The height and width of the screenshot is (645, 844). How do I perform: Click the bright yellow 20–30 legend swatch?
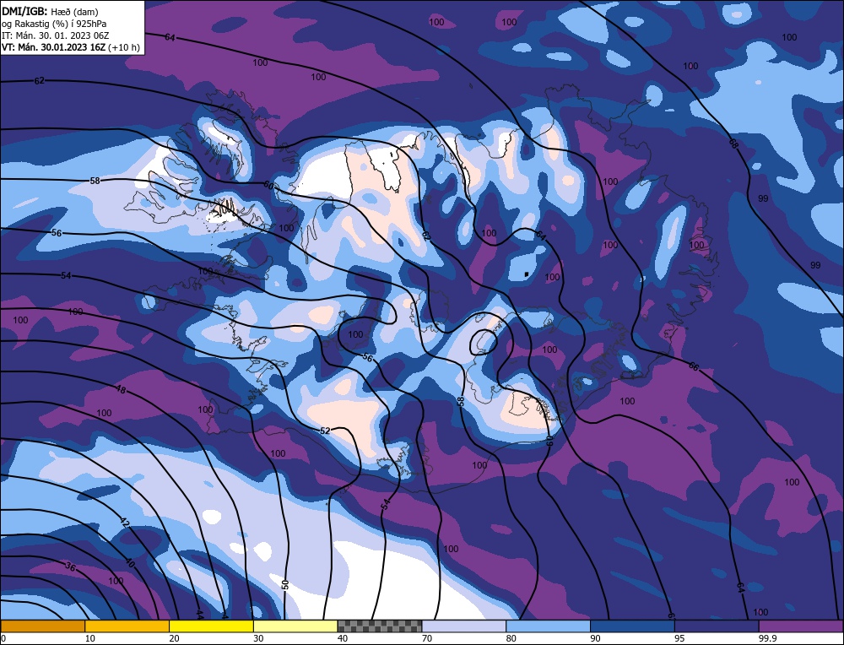211,626
